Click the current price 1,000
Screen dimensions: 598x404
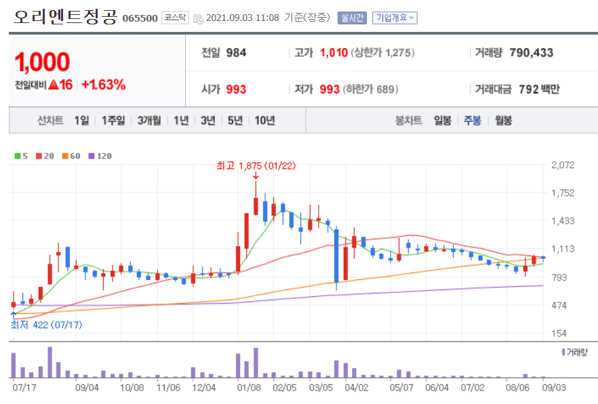[42, 62]
